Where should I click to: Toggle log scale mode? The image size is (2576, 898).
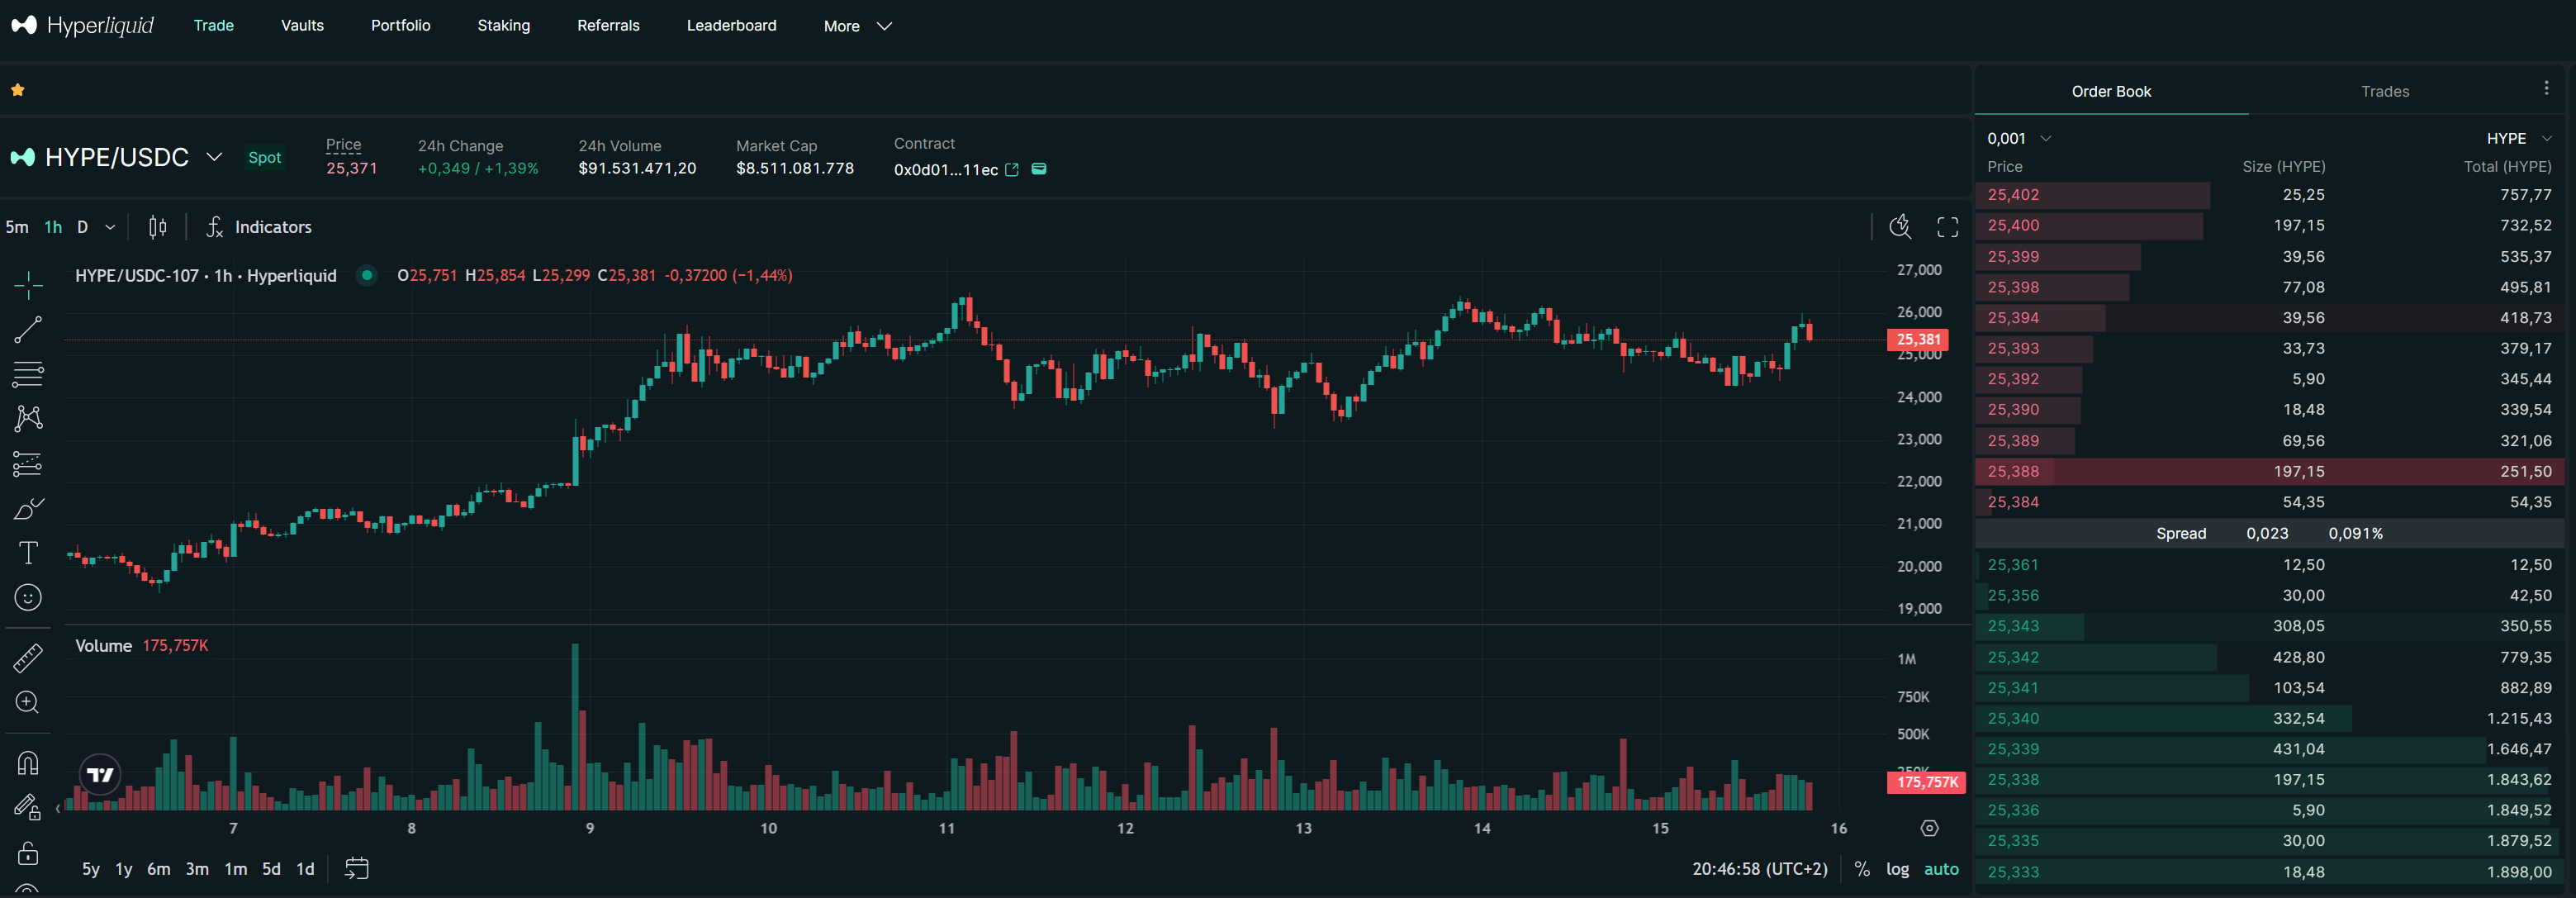click(x=1897, y=869)
